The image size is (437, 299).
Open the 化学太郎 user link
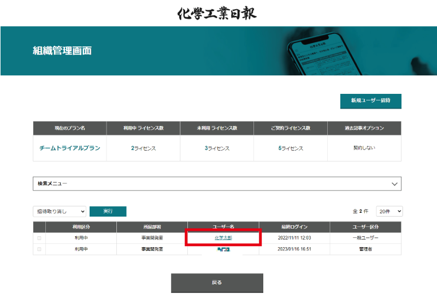click(x=223, y=238)
